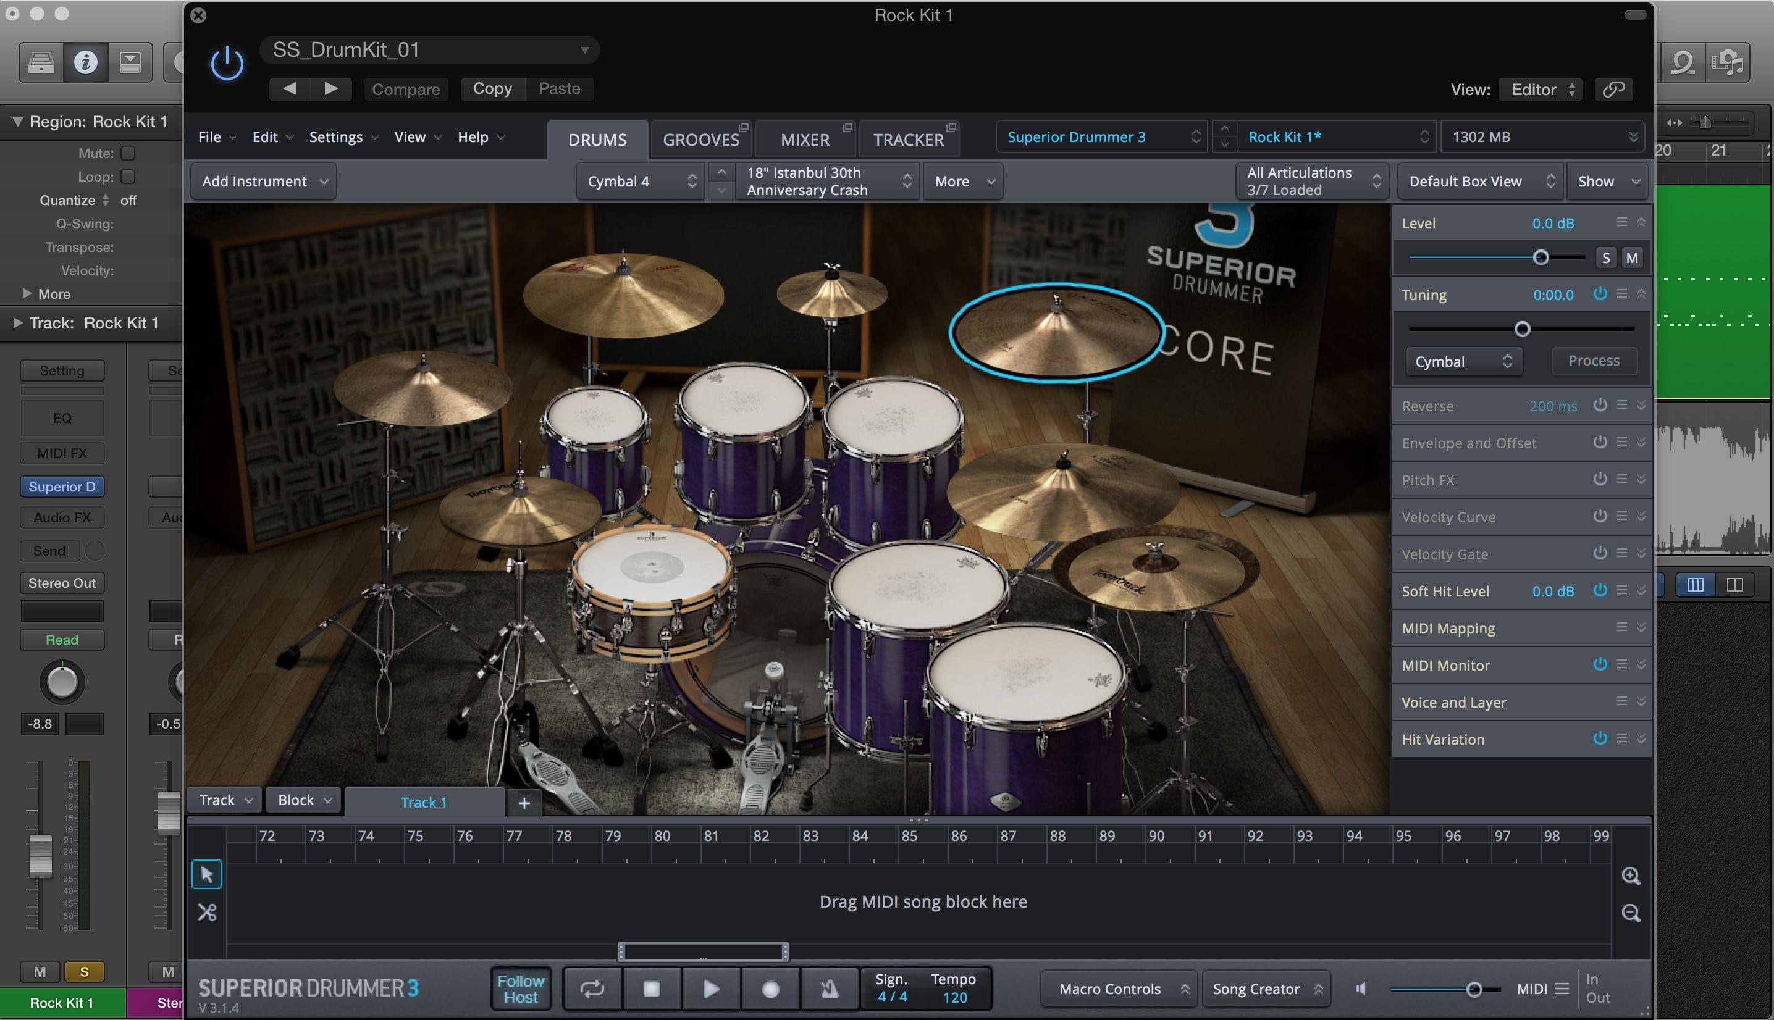Screen dimensions: 1774x1020
Task: Toggle the plugin power bypass button
Action: [x=227, y=64]
